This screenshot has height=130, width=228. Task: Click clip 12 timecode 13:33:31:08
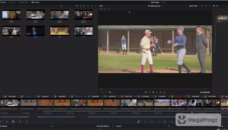(x=112, y=96)
